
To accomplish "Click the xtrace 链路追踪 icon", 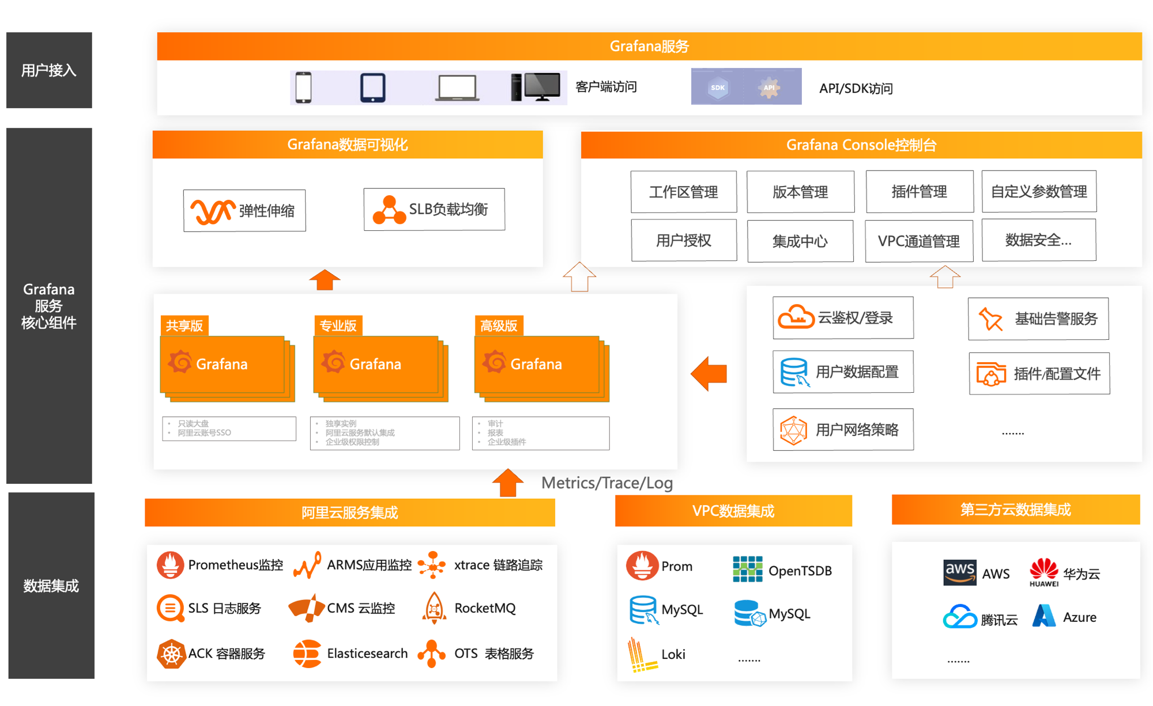I will [x=432, y=565].
